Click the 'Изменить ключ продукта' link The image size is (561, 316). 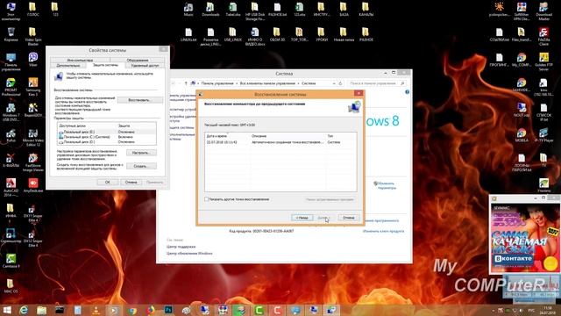point(383,232)
